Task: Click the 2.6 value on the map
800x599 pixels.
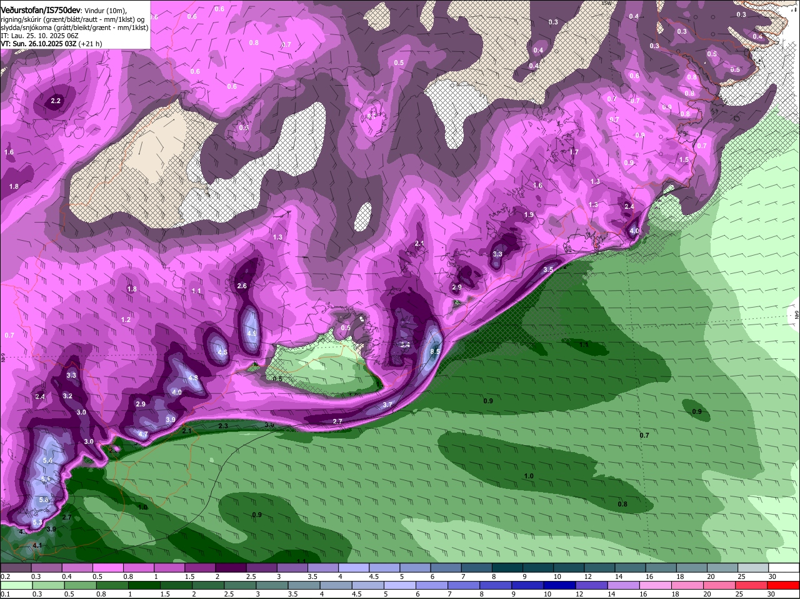Action: pos(242,286)
